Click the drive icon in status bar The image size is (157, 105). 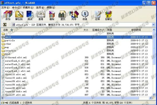pyautogui.click(x=2, y=103)
